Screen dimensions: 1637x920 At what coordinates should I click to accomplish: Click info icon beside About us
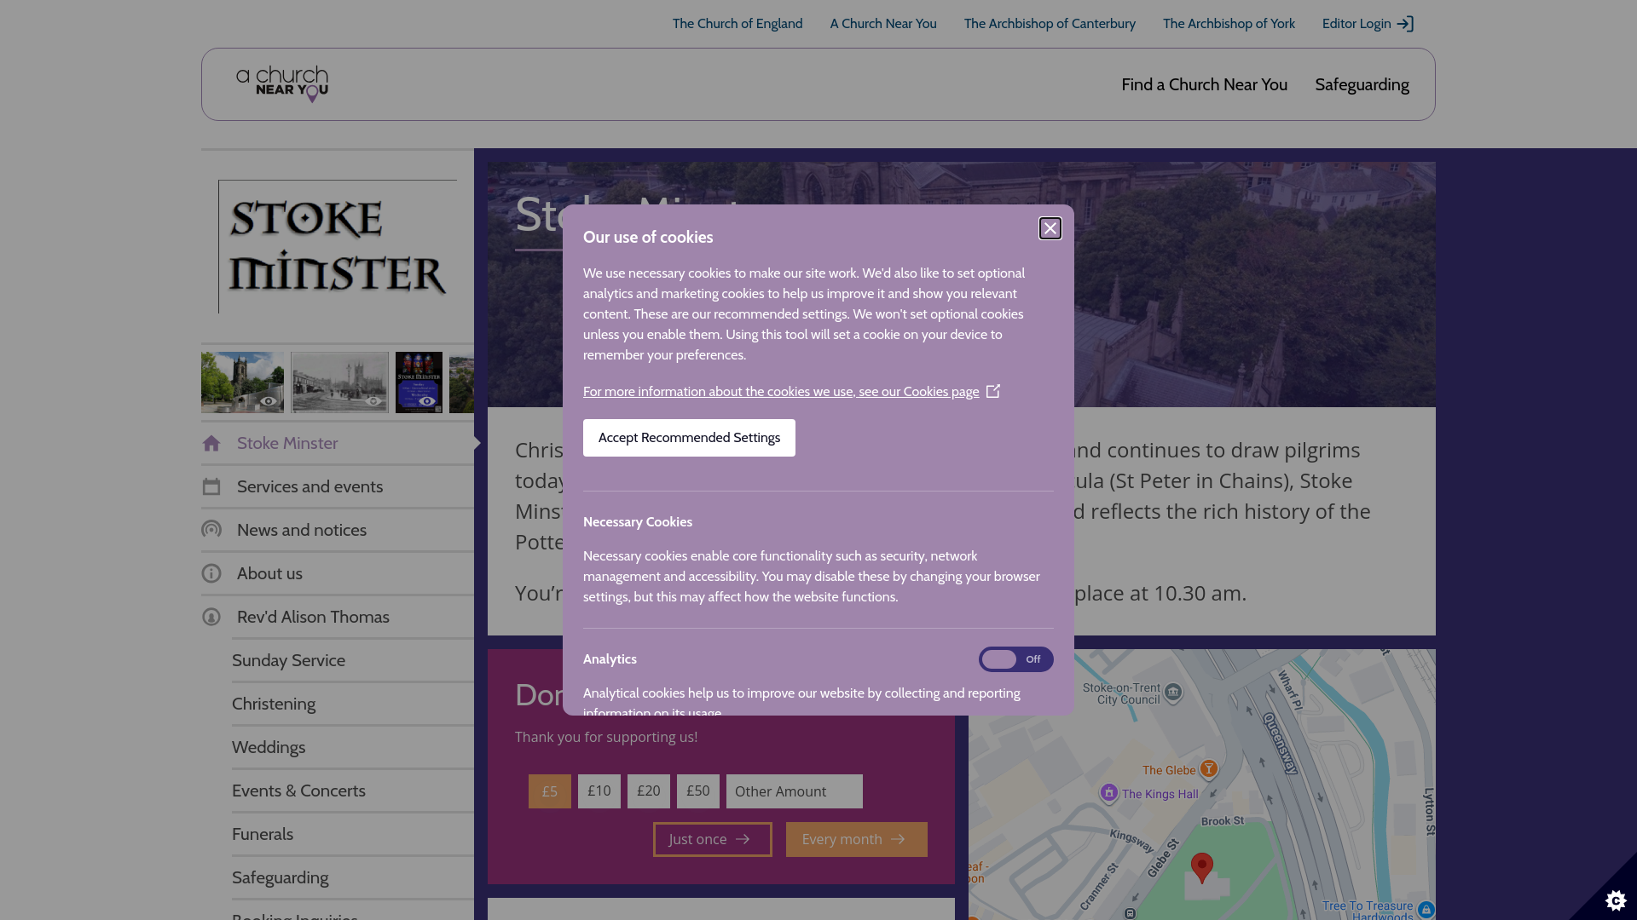tap(211, 573)
